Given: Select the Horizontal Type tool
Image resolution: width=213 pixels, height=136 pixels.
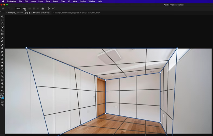Looking at the screenshot, I should click(2, 73).
